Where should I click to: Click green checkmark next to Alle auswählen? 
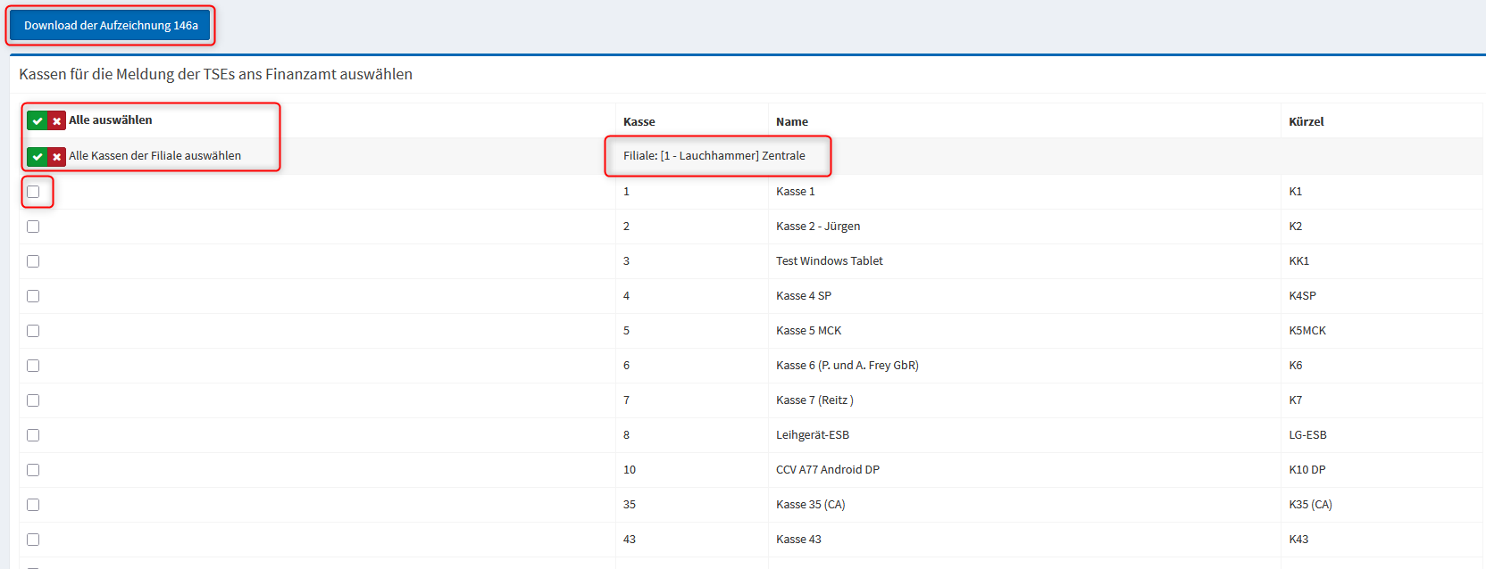click(x=37, y=121)
